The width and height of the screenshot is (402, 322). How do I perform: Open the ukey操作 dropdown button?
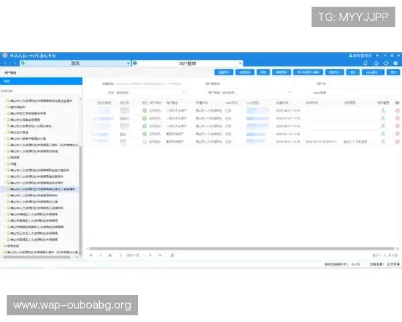373,72
